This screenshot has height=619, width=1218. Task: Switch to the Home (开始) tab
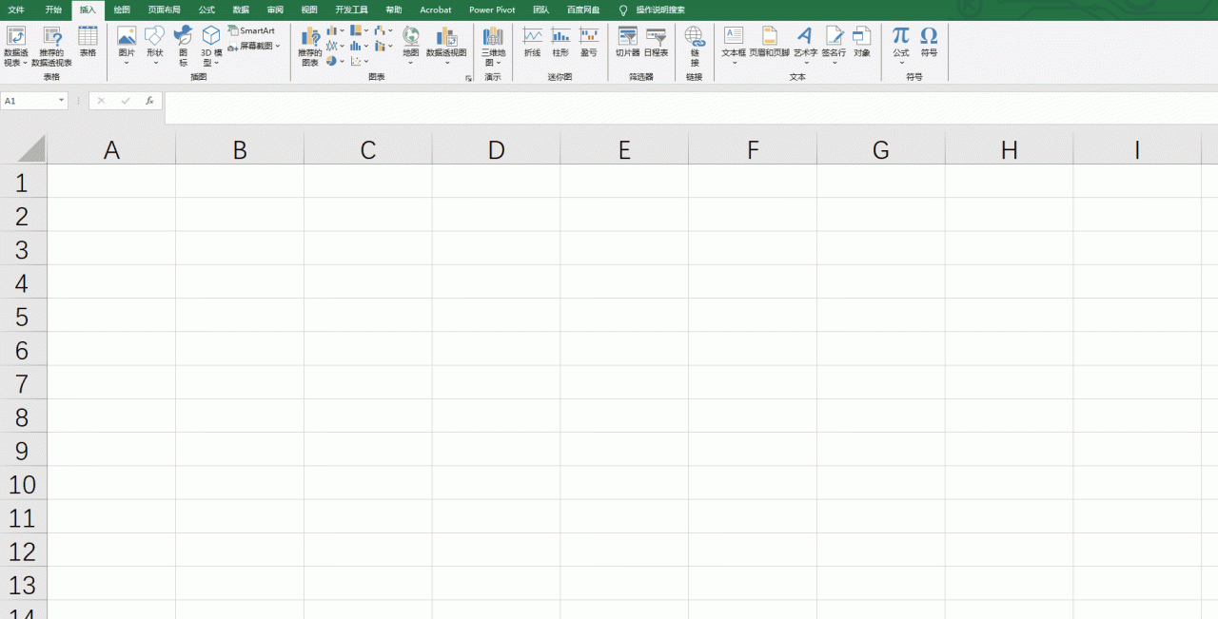53,10
